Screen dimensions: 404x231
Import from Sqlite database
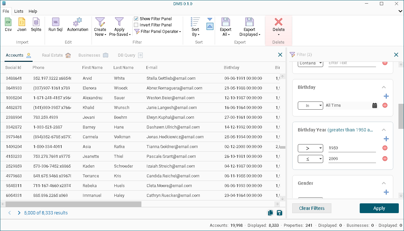click(36, 25)
